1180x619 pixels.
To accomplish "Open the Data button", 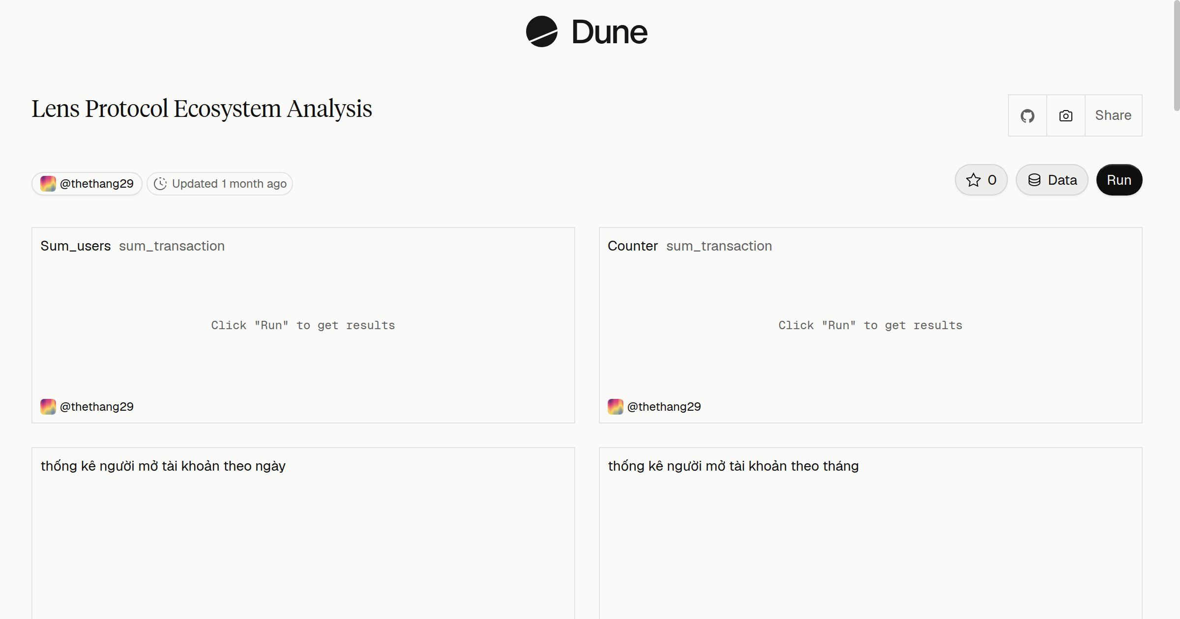I will coord(1052,180).
